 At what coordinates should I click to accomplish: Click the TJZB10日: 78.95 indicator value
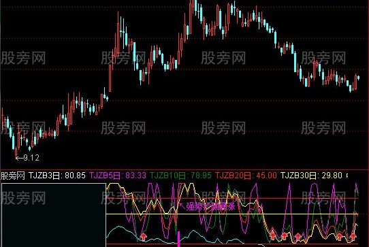(180, 176)
